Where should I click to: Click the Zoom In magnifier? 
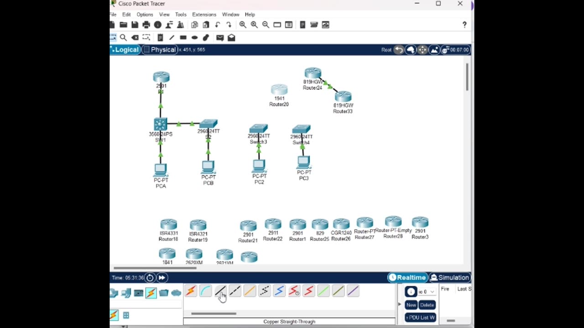pyautogui.click(x=243, y=25)
